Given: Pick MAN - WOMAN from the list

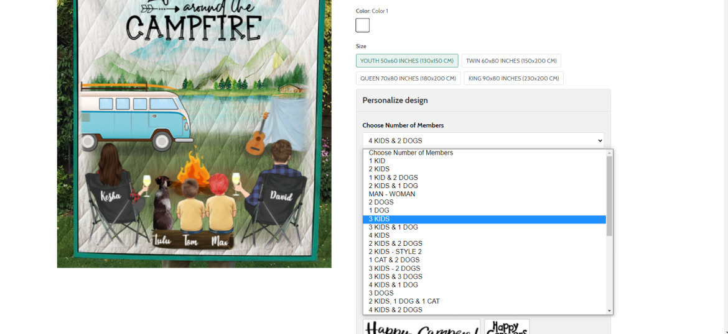Looking at the screenshot, I should [x=484, y=194].
